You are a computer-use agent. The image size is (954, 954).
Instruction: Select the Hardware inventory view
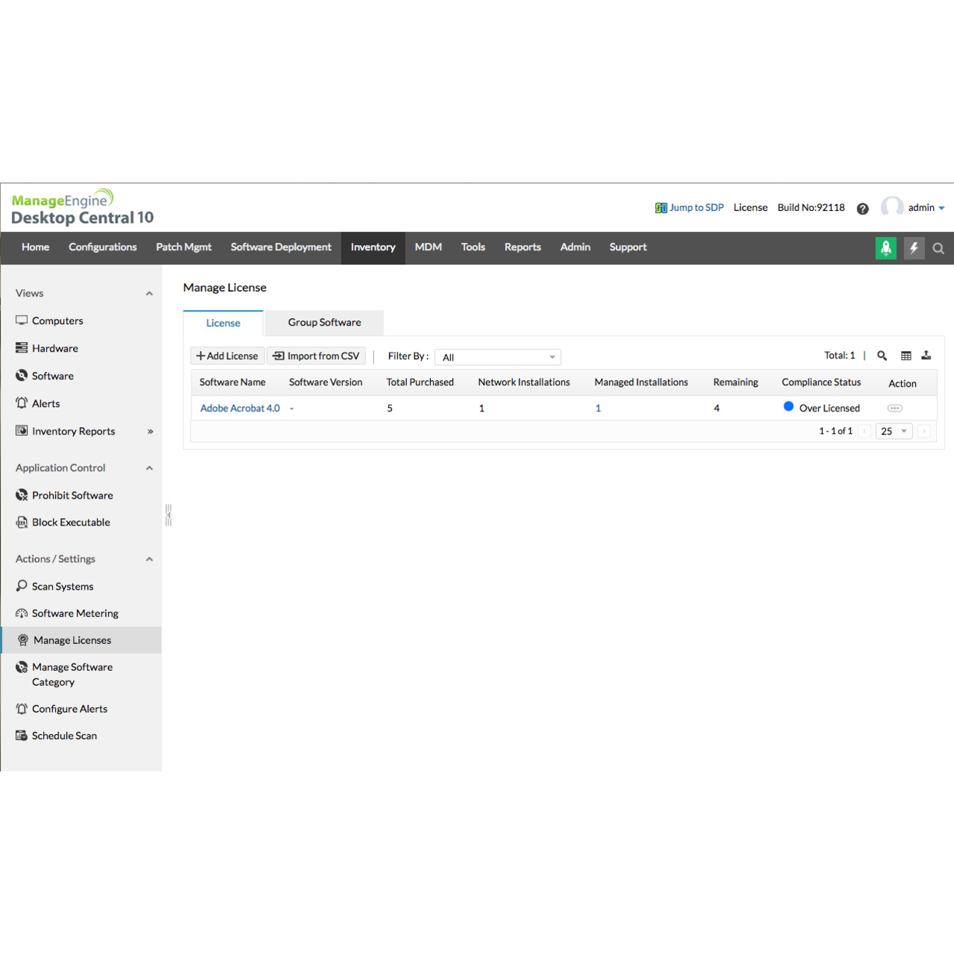pos(54,348)
